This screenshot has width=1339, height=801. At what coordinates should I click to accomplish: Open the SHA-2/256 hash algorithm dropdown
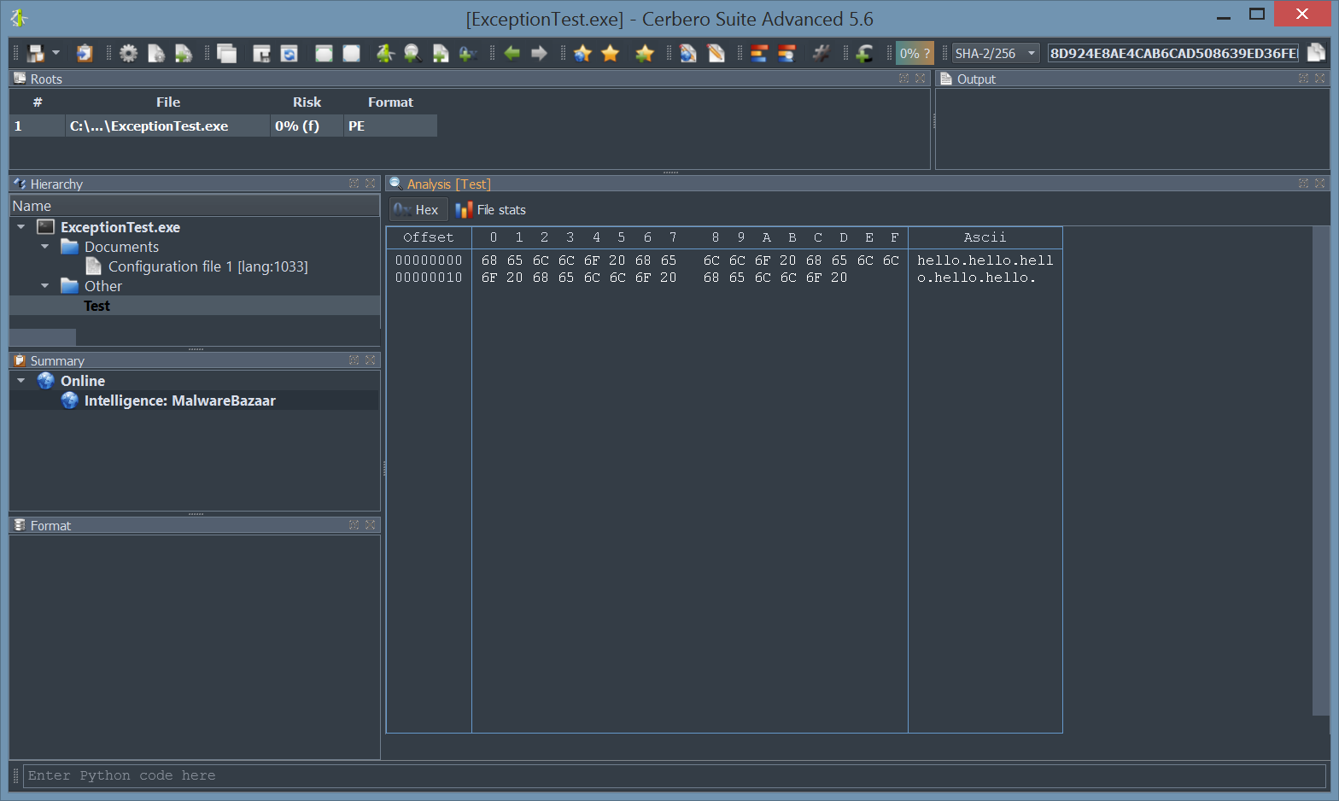pyautogui.click(x=996, y=53)
